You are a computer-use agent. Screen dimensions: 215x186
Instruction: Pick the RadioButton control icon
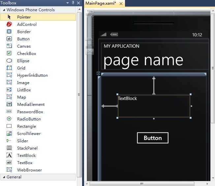9,119
